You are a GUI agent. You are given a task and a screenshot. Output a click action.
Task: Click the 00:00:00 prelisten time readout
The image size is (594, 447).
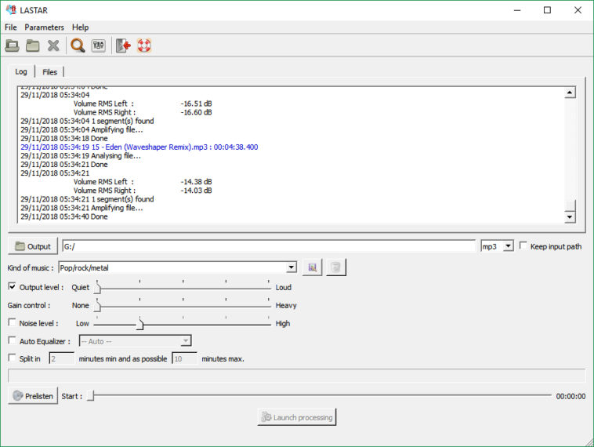[570, 396]
